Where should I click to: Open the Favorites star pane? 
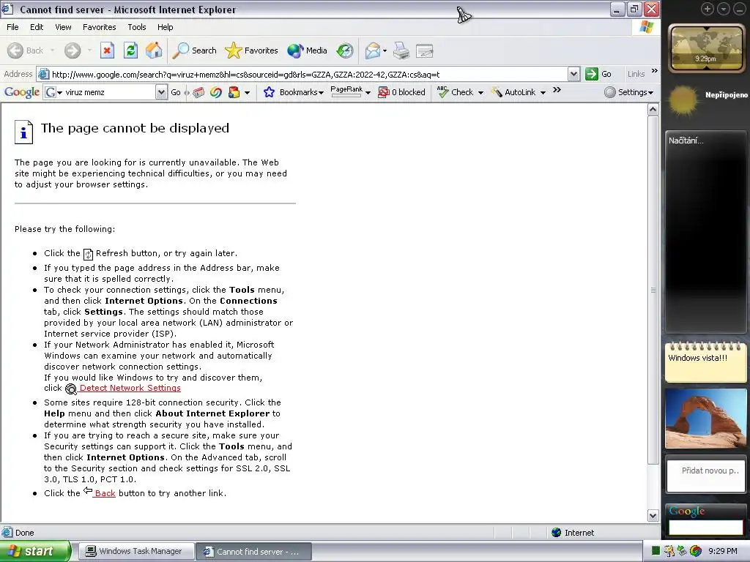(x=252, y=50)
